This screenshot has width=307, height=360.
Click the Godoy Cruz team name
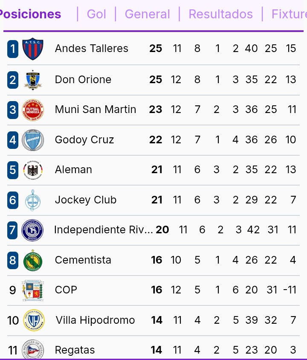point(84,140)
